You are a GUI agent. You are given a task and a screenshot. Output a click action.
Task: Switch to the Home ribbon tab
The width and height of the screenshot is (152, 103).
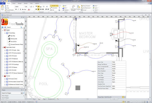click(x=8, y=3)
